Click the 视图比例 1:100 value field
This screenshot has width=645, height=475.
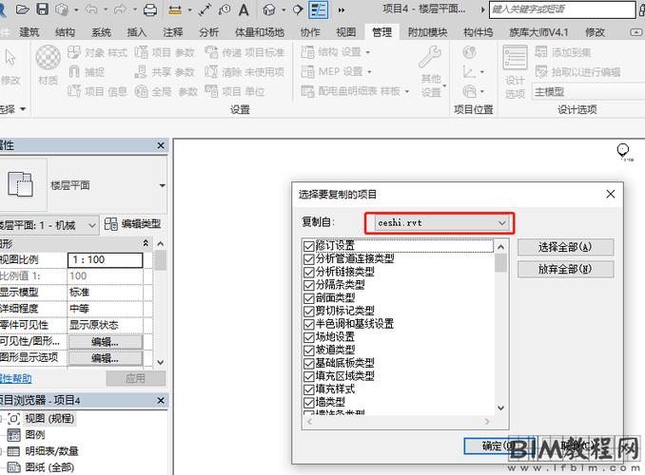(x=106, y=259)
